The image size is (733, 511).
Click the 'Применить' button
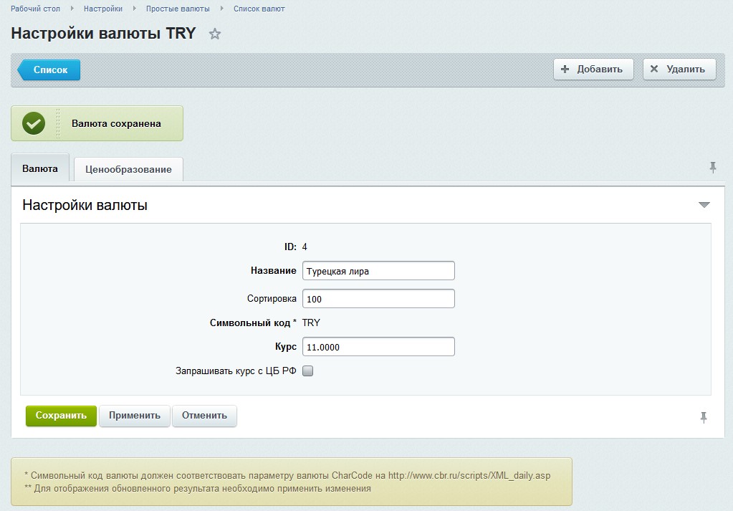point(135,416)
